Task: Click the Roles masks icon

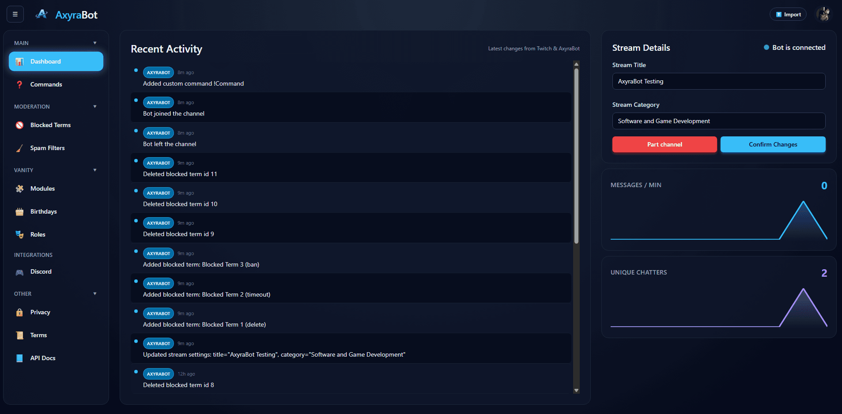Action: point(19,234)
